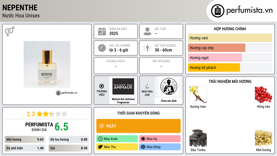This screenshot has width=277, height=156.
Task: Open the Maison des Animaux brand logo
Action: 123,86
